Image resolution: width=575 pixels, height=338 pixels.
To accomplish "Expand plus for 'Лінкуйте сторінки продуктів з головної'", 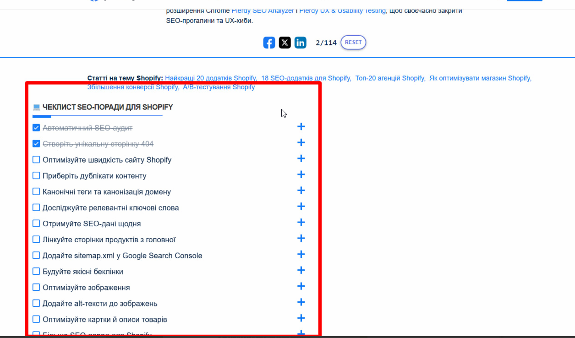I will click(x=301, y=238).
